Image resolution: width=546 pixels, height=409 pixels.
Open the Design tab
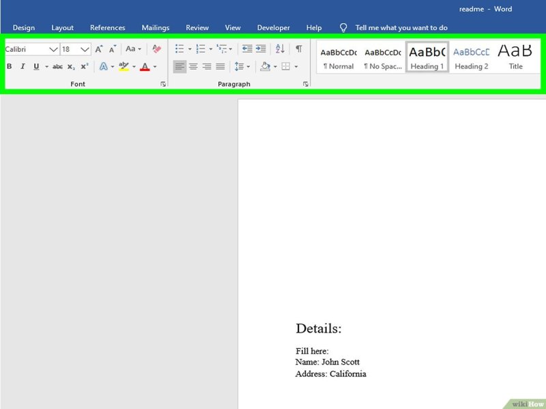tap(24, 27)
